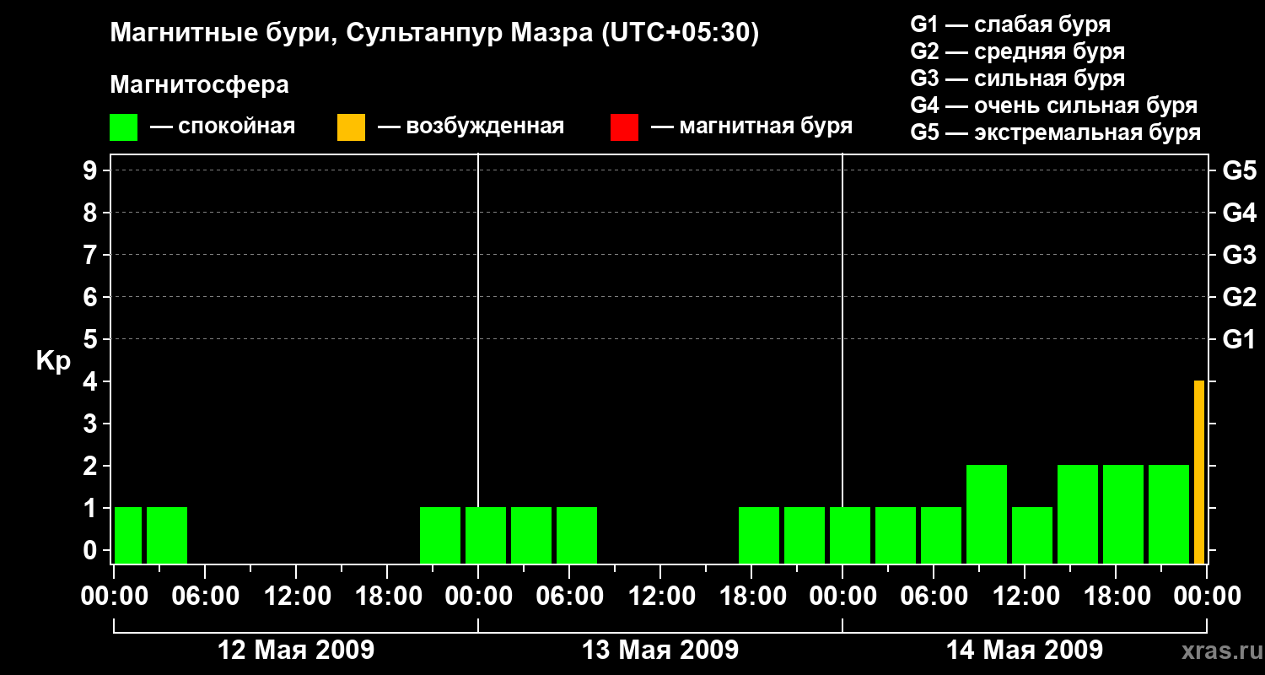Select the '12 Мая 2009' date label
The width and height of the screenshot is (1265, 675).
296,651
